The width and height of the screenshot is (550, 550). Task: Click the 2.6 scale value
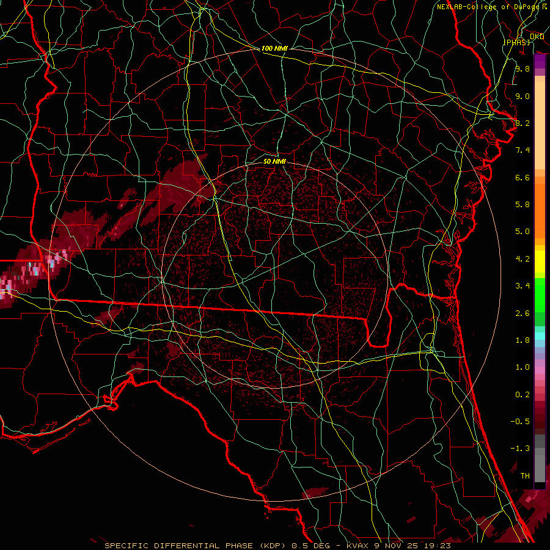[522, 313]
